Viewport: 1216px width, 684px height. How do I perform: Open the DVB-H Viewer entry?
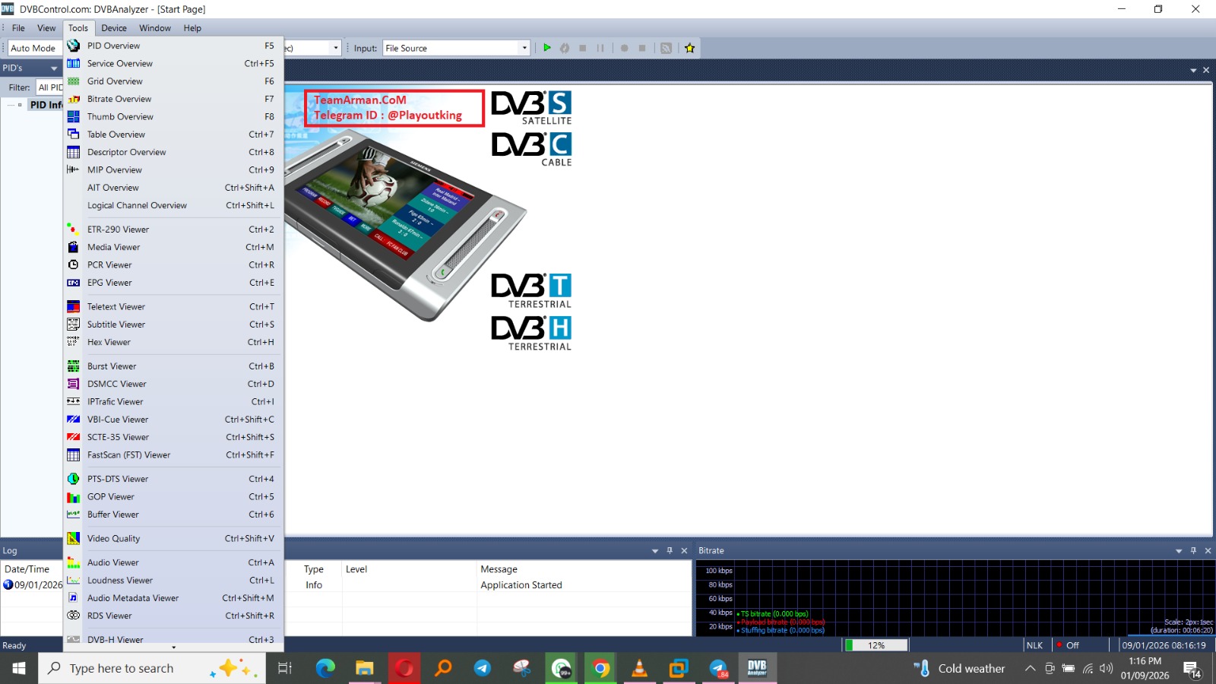coord(173,639)
